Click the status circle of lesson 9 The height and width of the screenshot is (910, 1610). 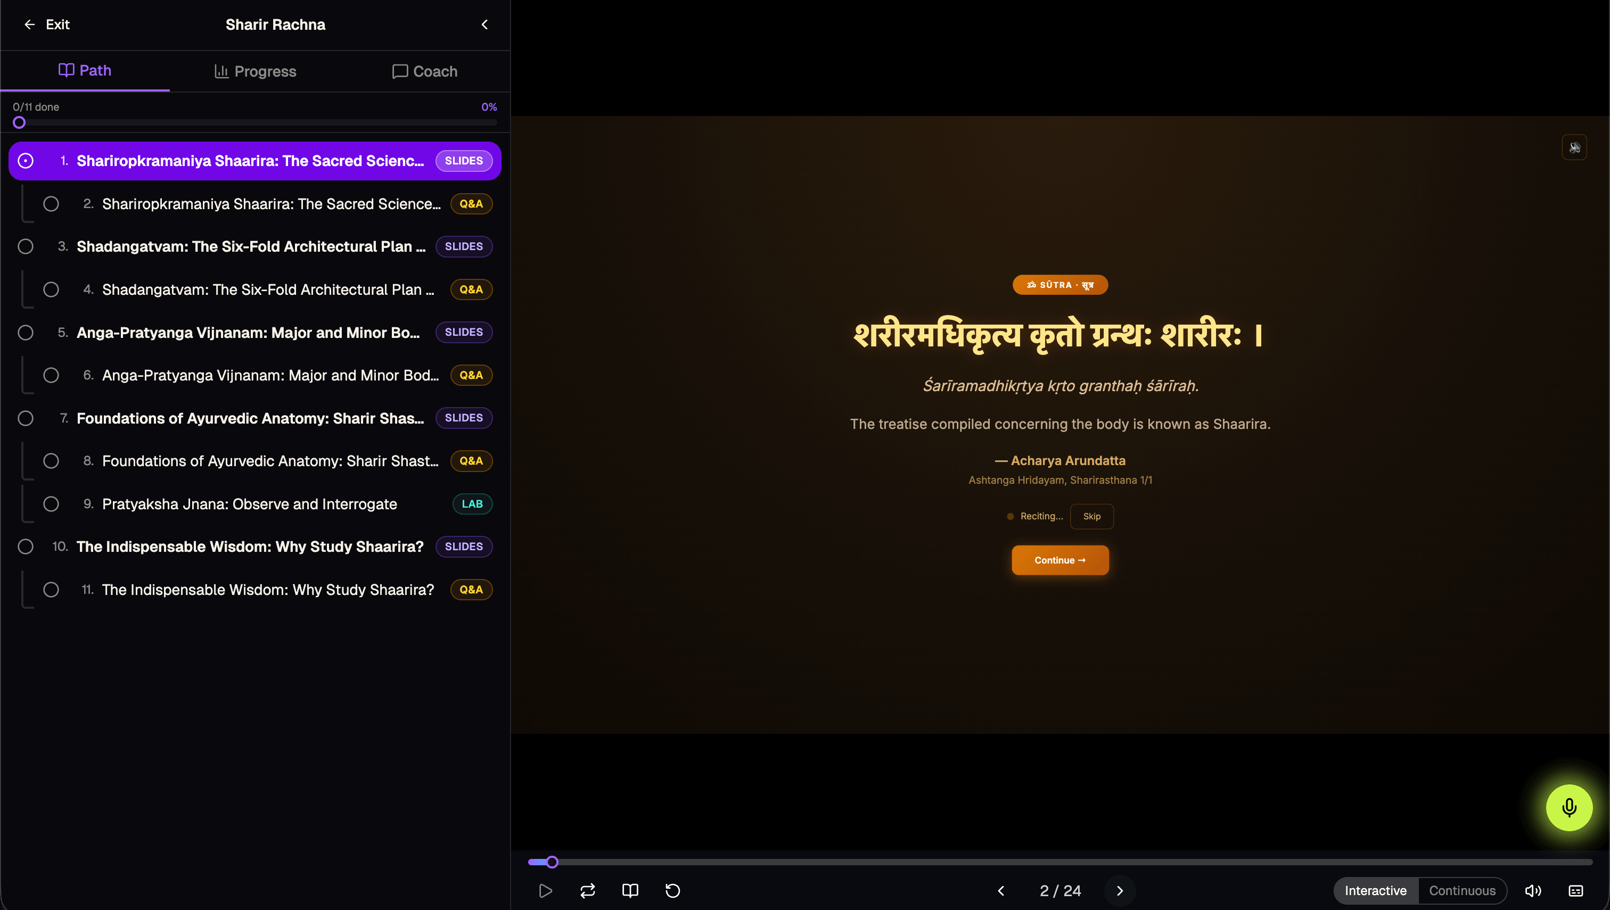[51, 504]
